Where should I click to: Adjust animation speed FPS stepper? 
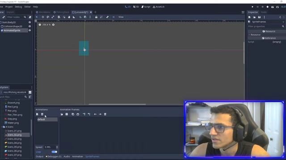pos(57,147)
